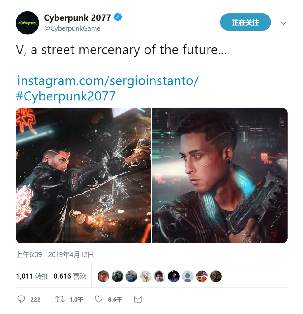Open right portrait image of V

(x=220, y=175)
